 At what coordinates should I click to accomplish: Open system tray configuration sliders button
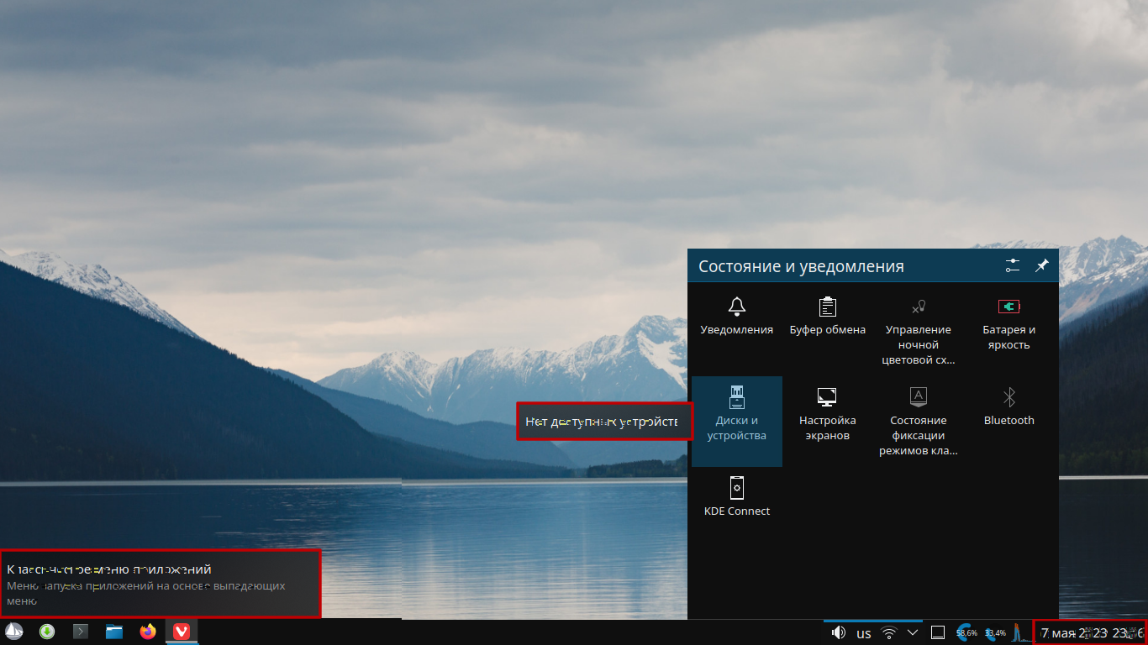(1012, 265)
